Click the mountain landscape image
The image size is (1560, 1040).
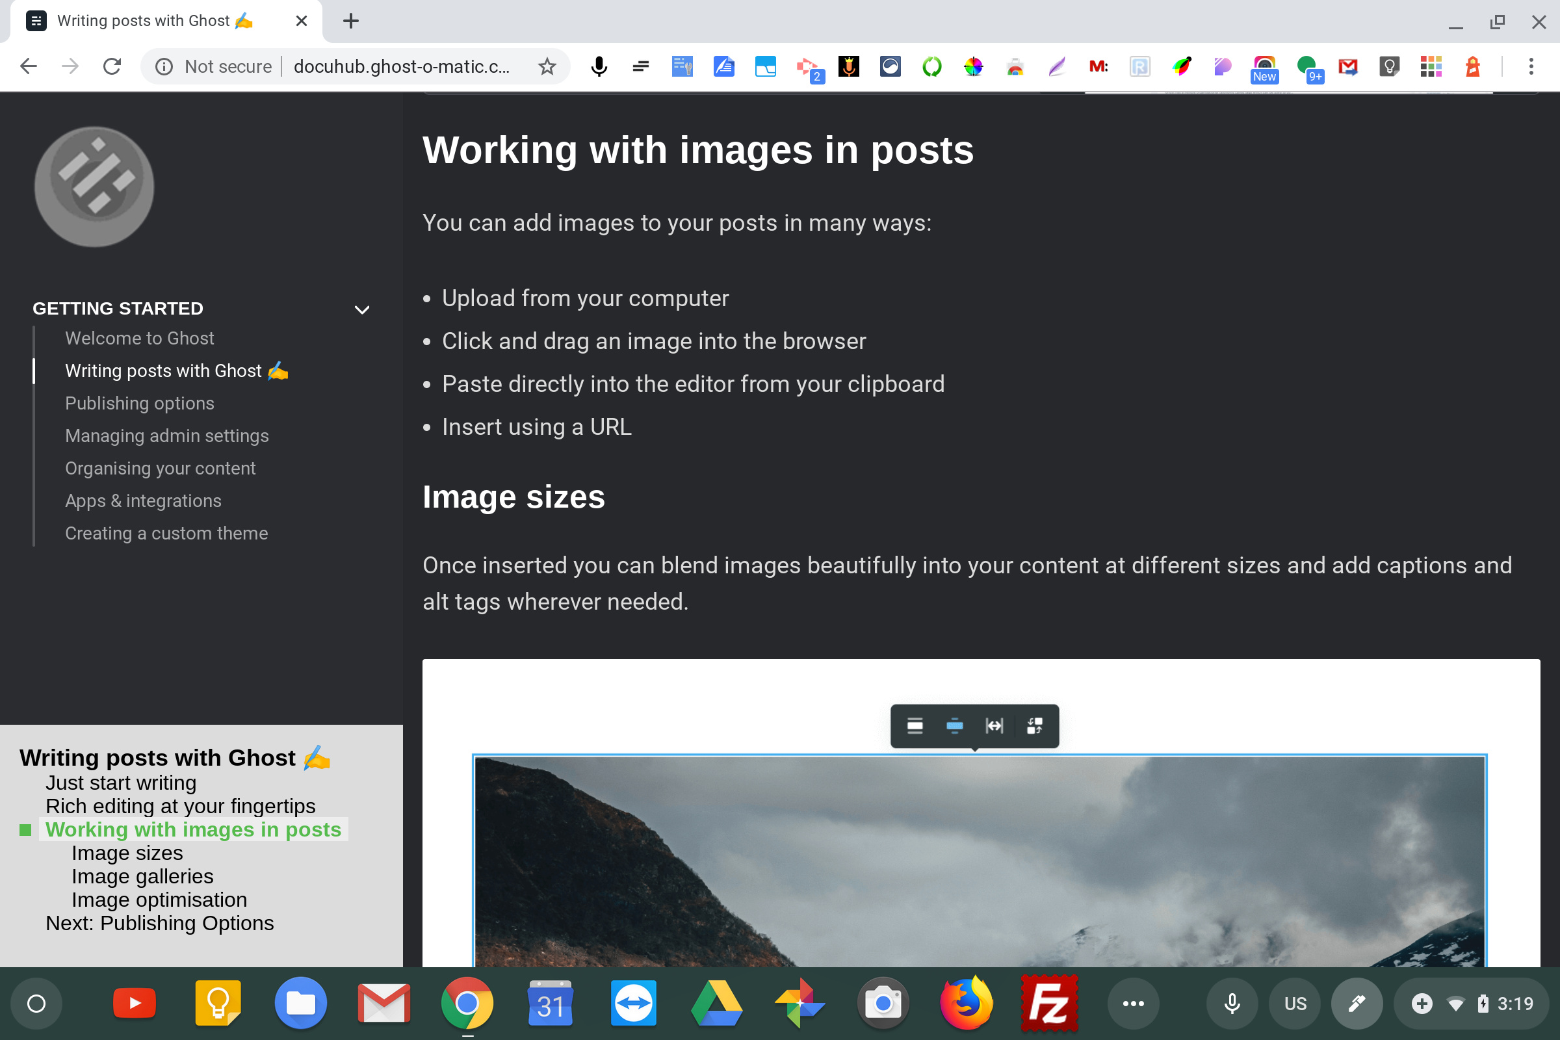click(980, 861)
